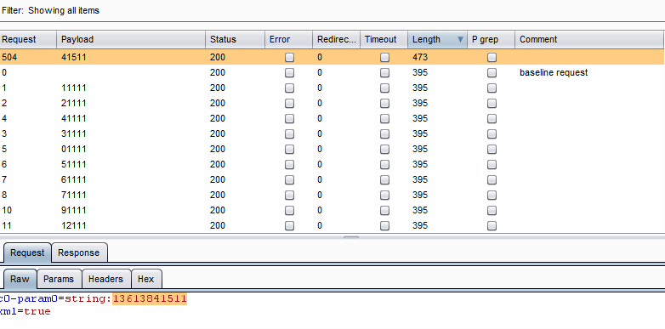The width and height of the screenshot is (665, 329).
Task: Sort by the P grep column header
Action: pos(491,39)
